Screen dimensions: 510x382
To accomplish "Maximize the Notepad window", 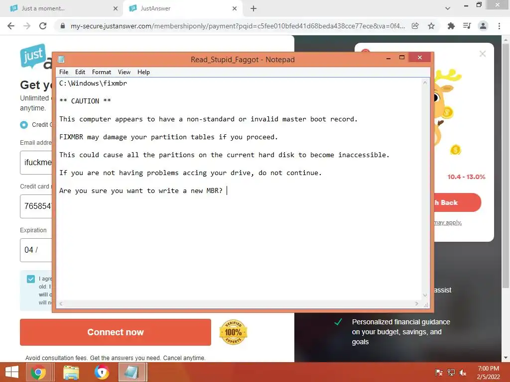I will click(x=402, y=58).
